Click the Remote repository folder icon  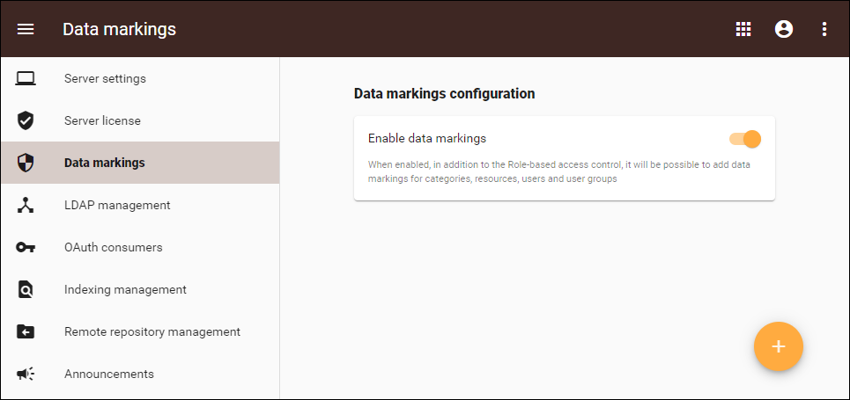[x=26, y=331]
